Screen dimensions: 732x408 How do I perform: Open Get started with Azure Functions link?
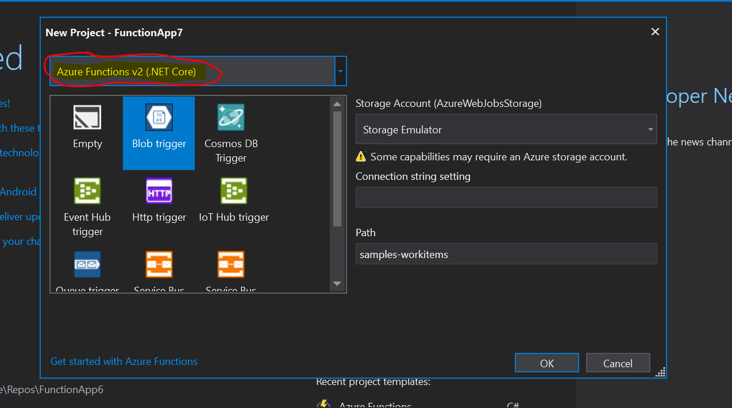point(124,361)
